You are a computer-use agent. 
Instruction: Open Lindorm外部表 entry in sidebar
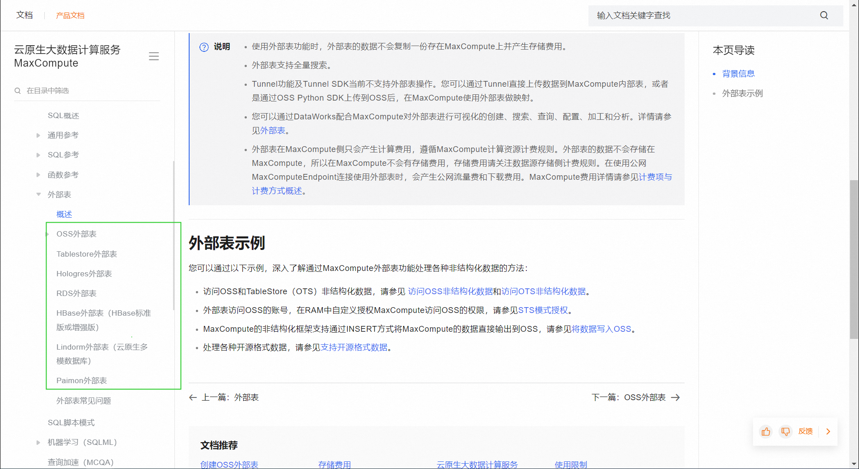pyautogui.click(x=102, y=354)
